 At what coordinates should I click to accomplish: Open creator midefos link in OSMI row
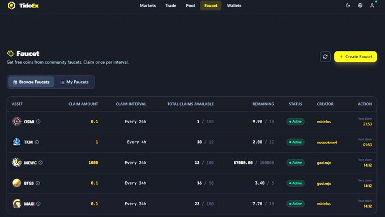pos(324,121)
